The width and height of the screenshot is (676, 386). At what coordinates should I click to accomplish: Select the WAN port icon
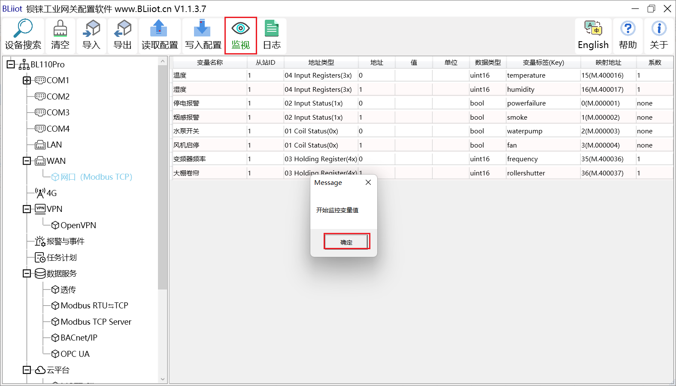pyautogui.click(x=40, y=161)
